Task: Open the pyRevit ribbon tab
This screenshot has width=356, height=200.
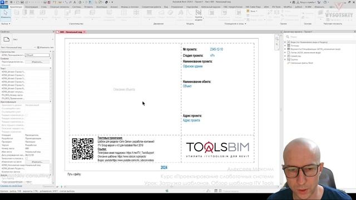Action: tap(298, 7)
